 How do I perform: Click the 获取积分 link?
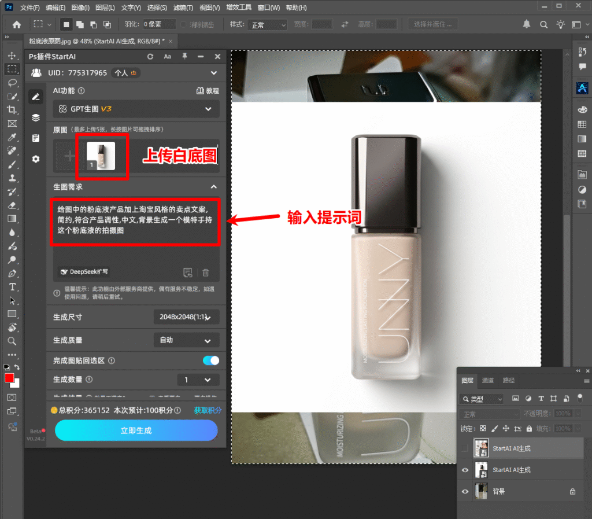[208, 410]
